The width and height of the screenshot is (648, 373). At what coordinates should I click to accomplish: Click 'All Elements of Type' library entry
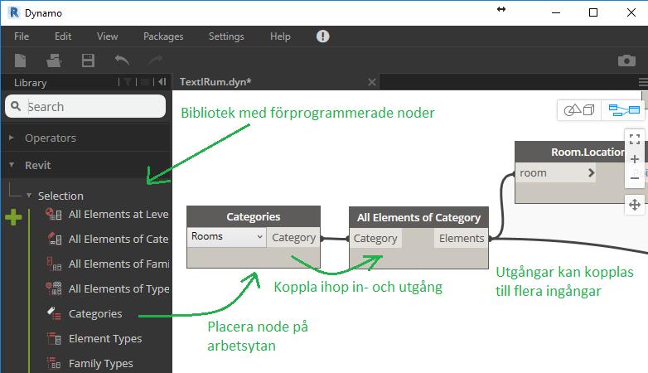click(x=118, y=288)
